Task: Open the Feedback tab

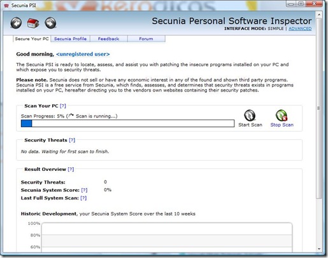Action: [108, 39]
